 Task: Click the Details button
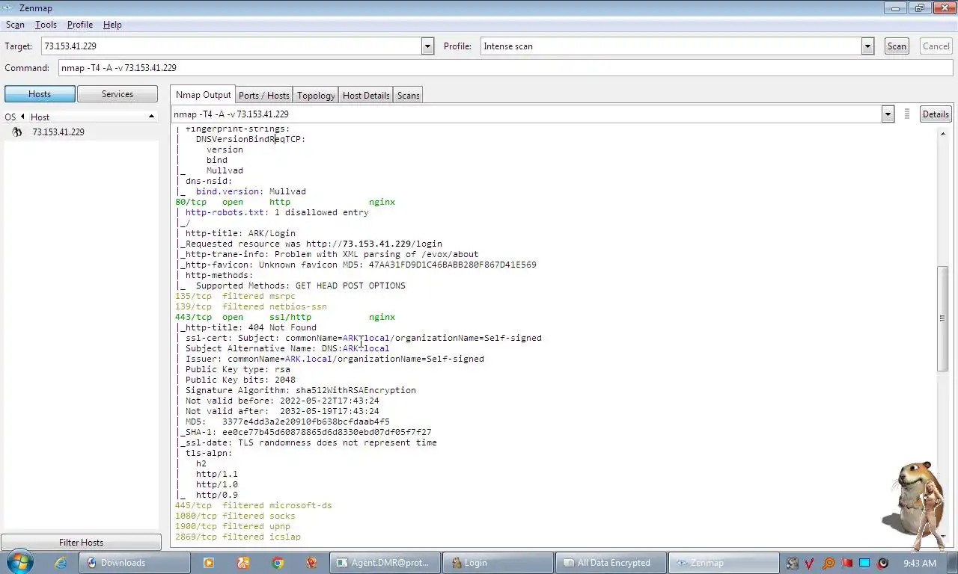coord(936,114)
